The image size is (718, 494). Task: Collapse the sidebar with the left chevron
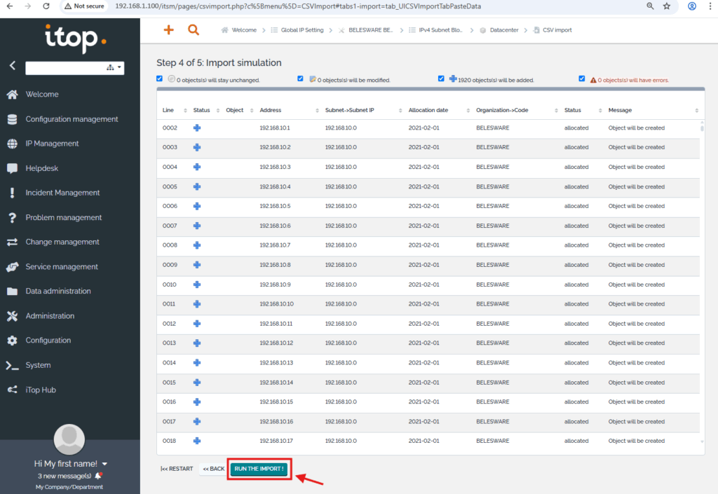tap(12, 65)
